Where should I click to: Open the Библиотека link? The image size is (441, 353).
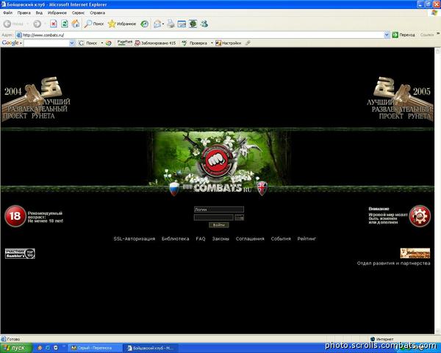click(x=175, y=239)
